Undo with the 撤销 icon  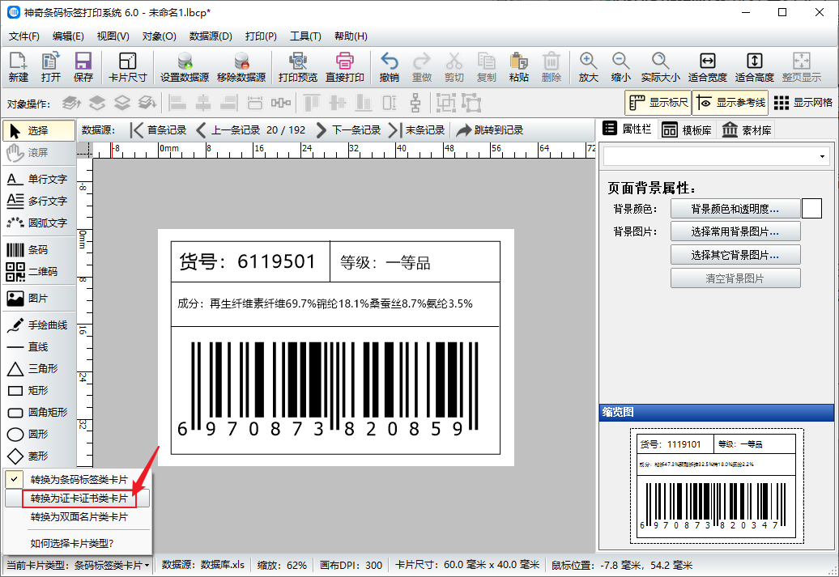[389, 67]
